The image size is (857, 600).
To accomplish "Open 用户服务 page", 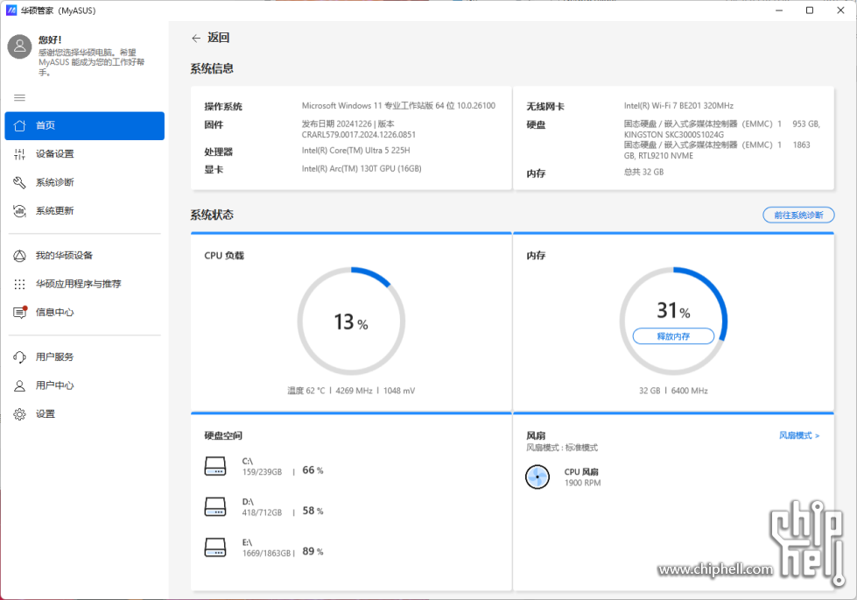I will 85,357.
